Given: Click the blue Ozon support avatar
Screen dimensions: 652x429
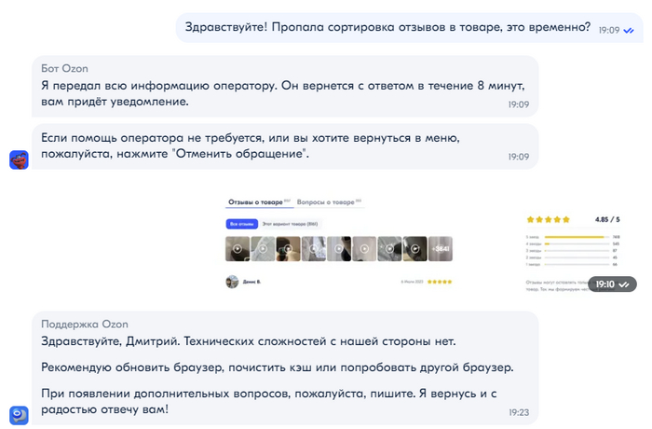Looking at the screenshot, I should click(x=19, y=415).
